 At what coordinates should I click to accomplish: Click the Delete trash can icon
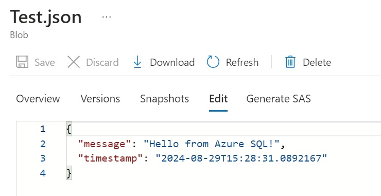[290, 62]
